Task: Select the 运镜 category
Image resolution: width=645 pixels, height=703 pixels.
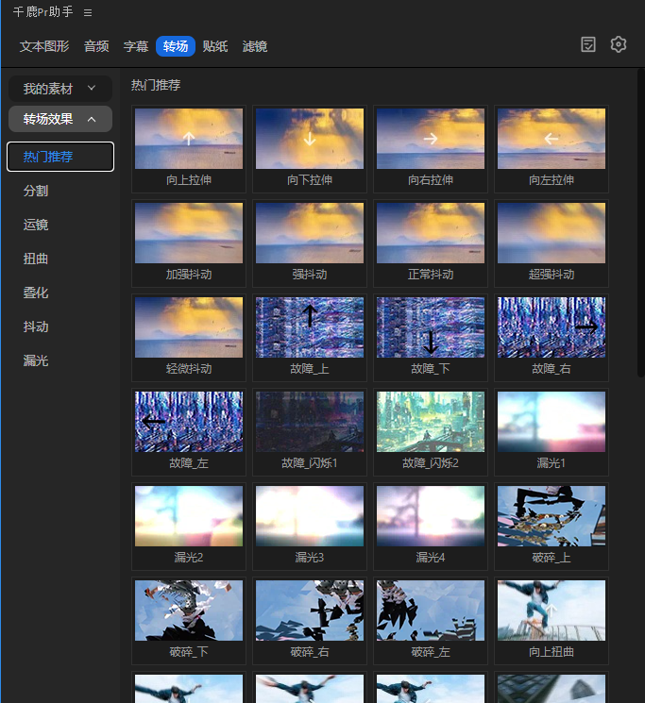Action: [36, 225]
